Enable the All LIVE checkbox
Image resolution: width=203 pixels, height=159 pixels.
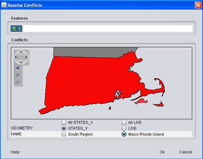[x=124, y=122]
